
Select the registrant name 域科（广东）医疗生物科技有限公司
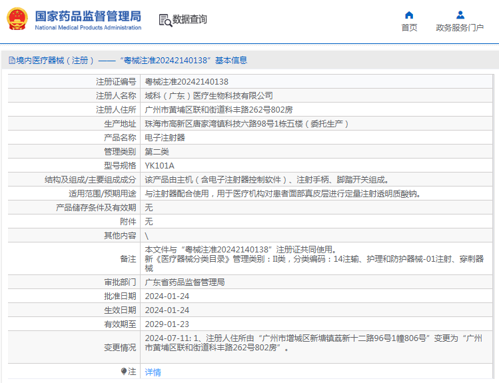click(209, 96)
